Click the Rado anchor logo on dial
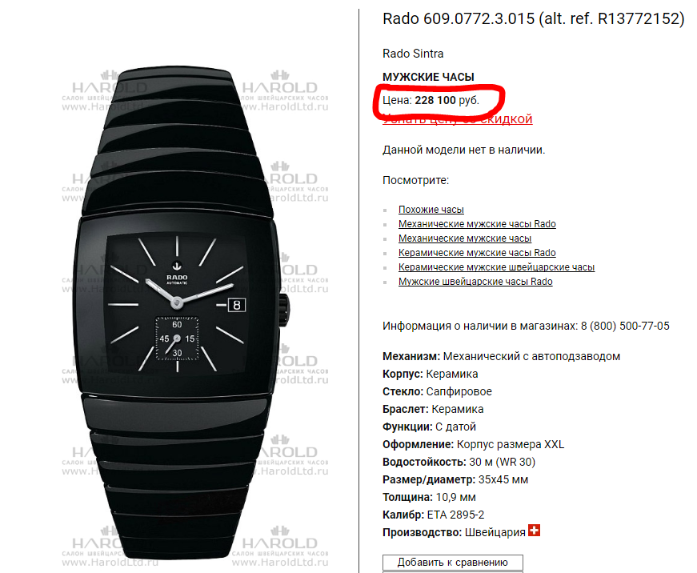The height and width of the screenshot is (573, 697). pos(177,266)
